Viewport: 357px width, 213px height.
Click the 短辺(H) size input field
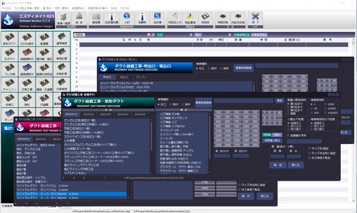click(241, 156)
